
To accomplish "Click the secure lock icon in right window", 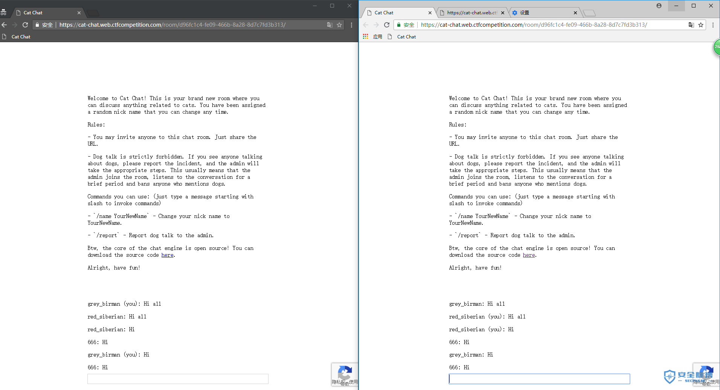I will [x=399, y=25].
